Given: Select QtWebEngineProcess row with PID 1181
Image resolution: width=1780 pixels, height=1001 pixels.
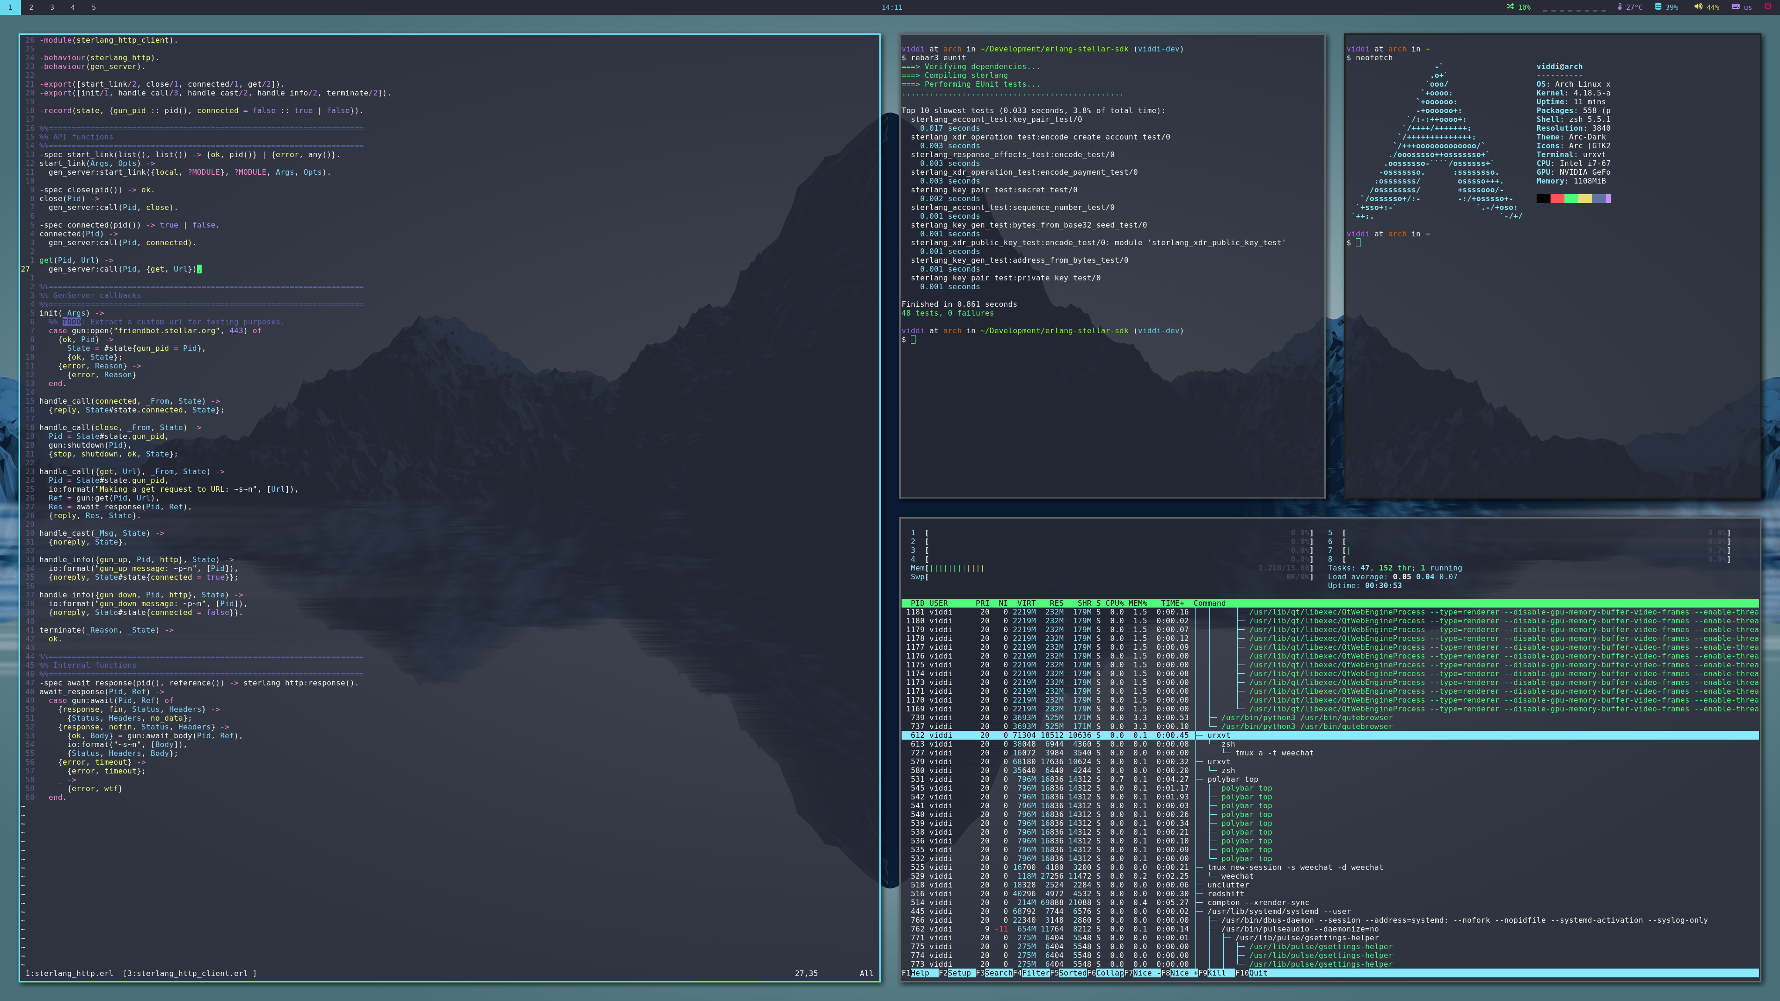Looking at the screenshot, I should 1329,612.
